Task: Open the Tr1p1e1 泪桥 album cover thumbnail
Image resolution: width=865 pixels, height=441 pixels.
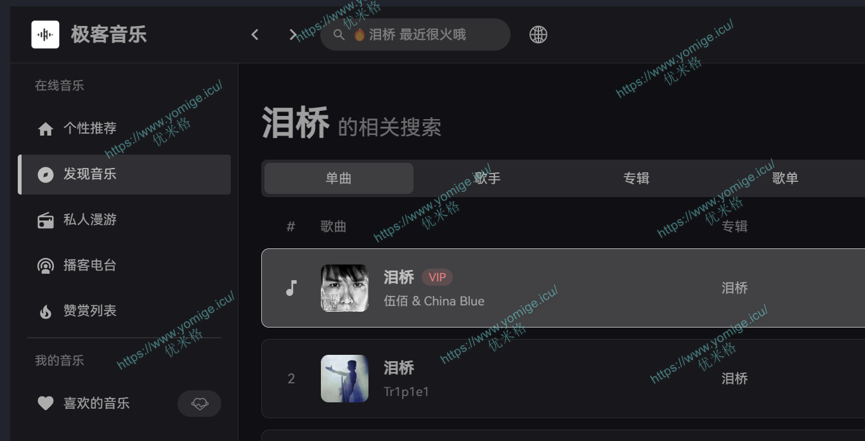Action: (x=344, y=378)
